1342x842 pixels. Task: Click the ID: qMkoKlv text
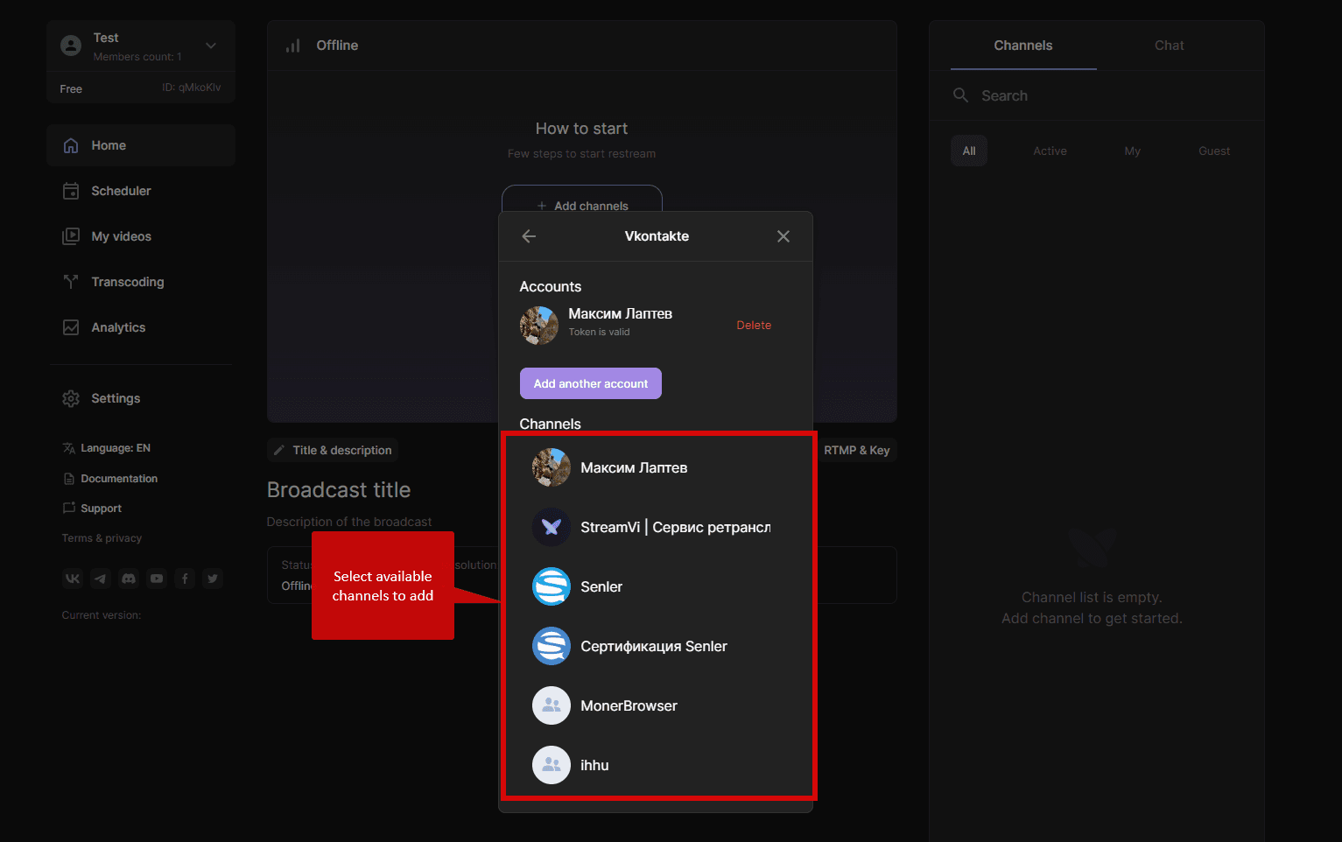pos(192,88)
